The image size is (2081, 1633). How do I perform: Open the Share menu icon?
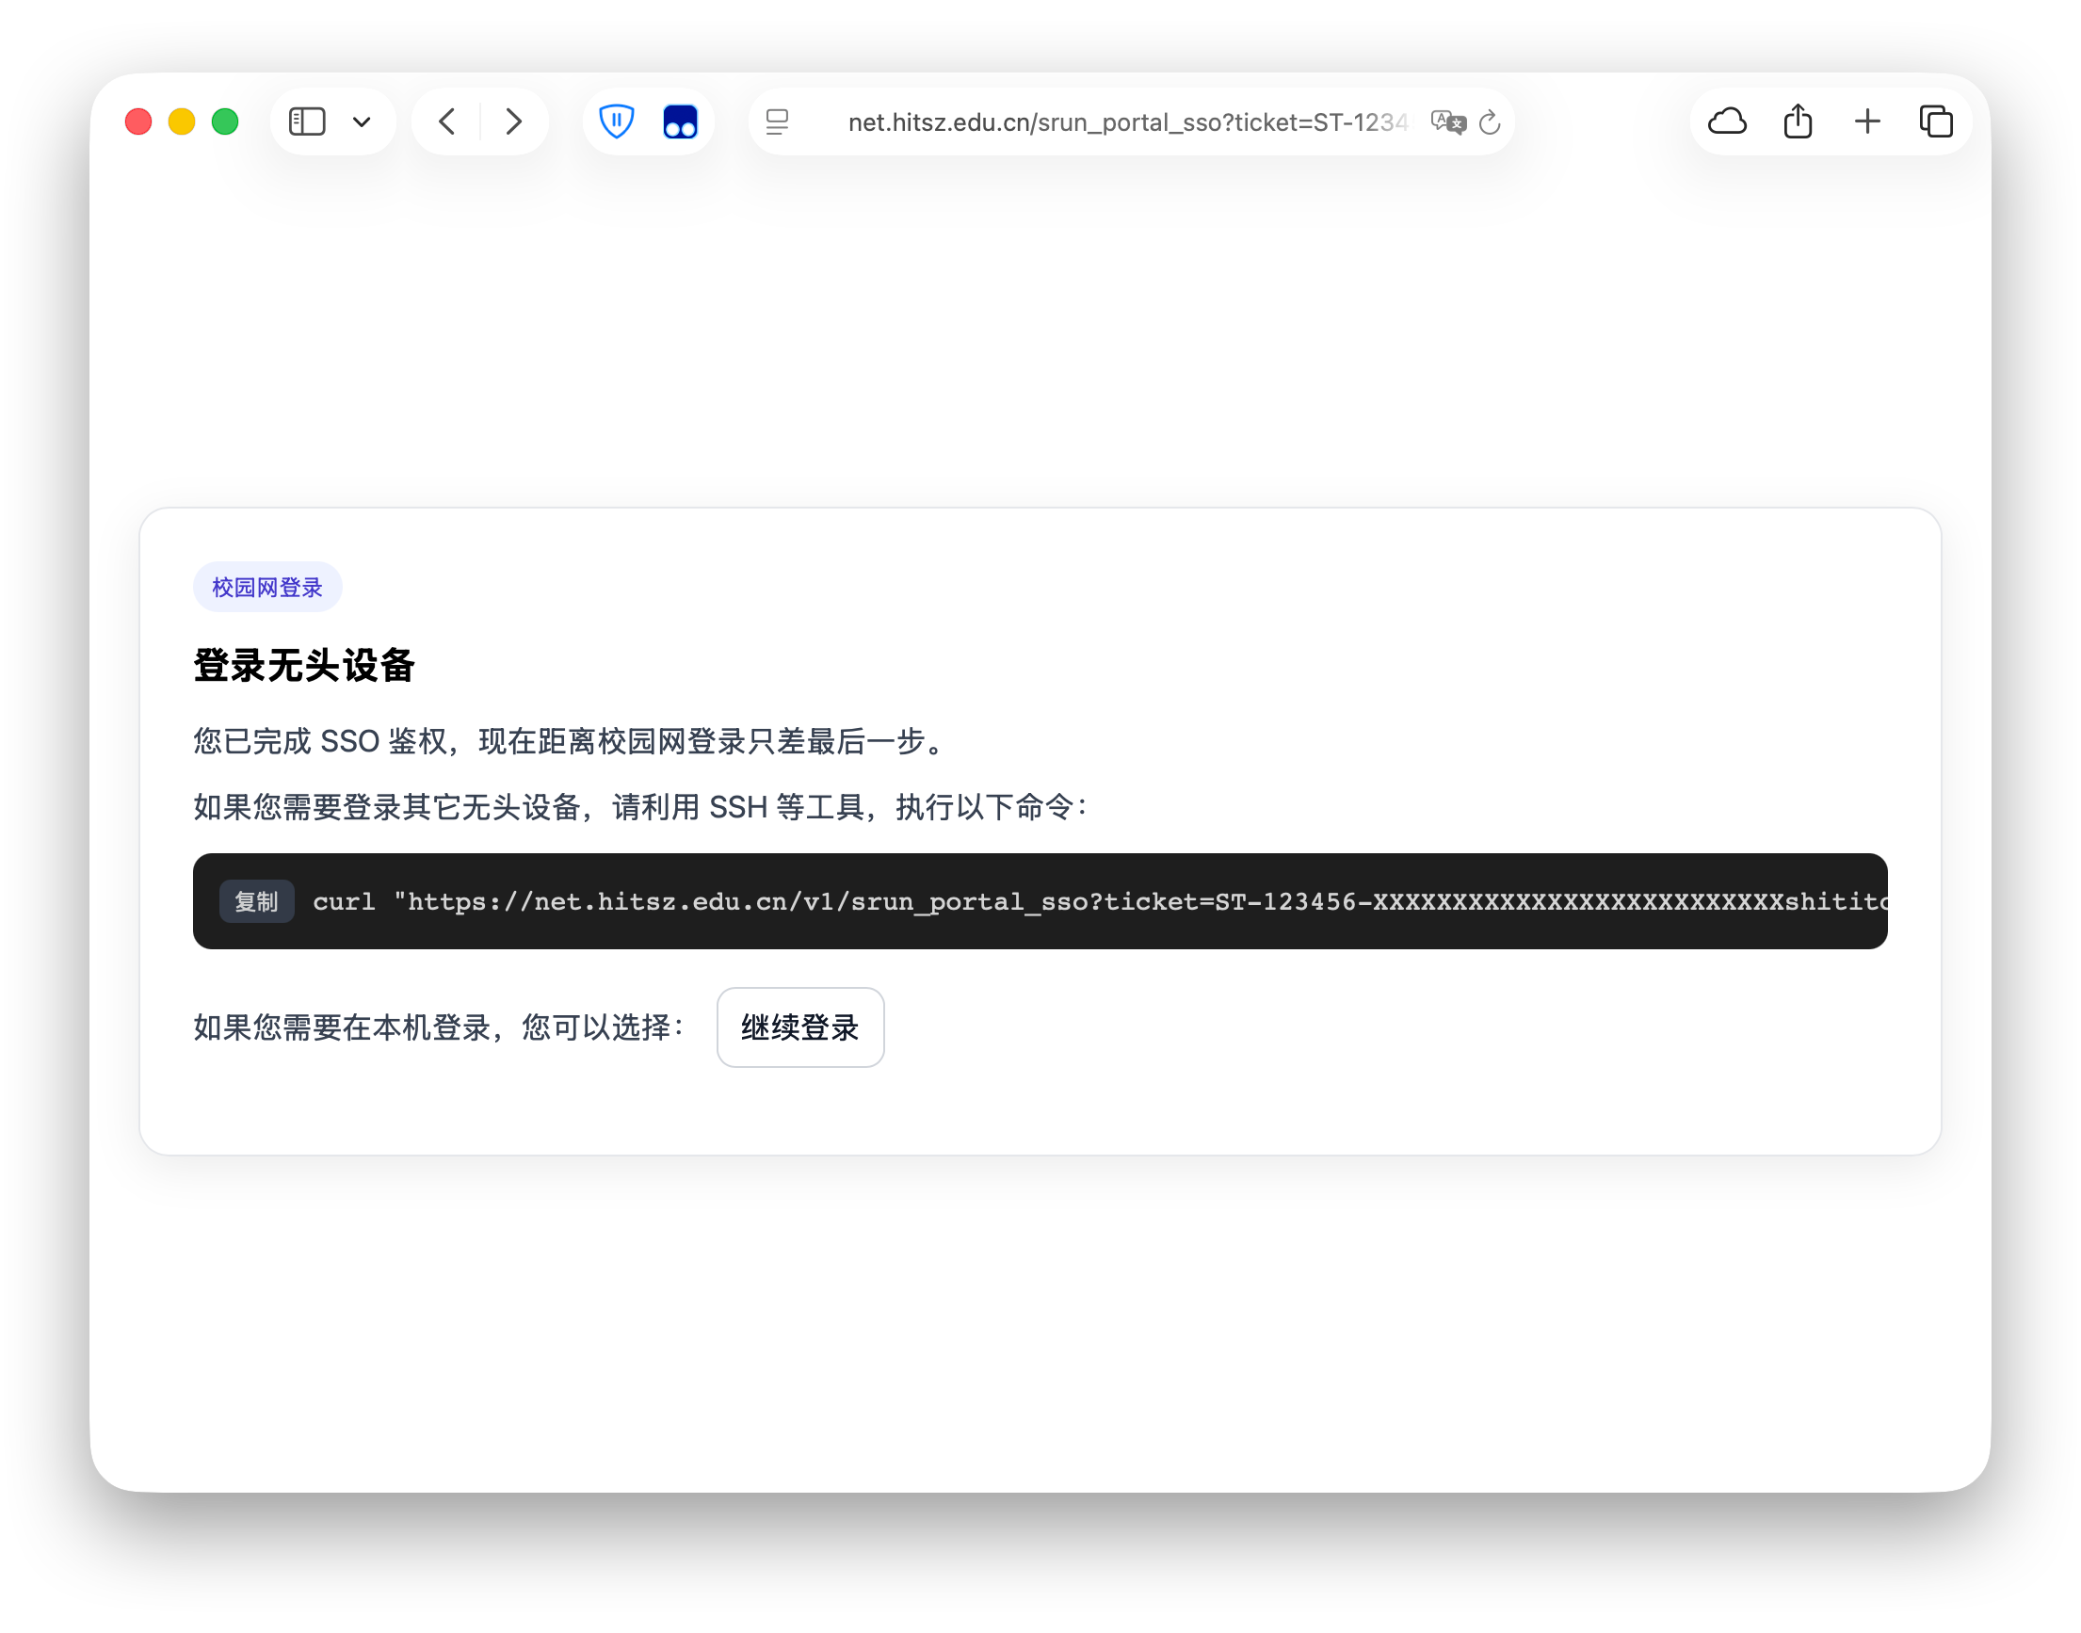1799,121
